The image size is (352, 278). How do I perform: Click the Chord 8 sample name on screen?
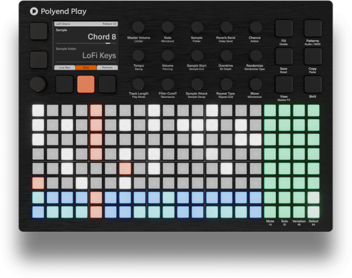(102, 37)
